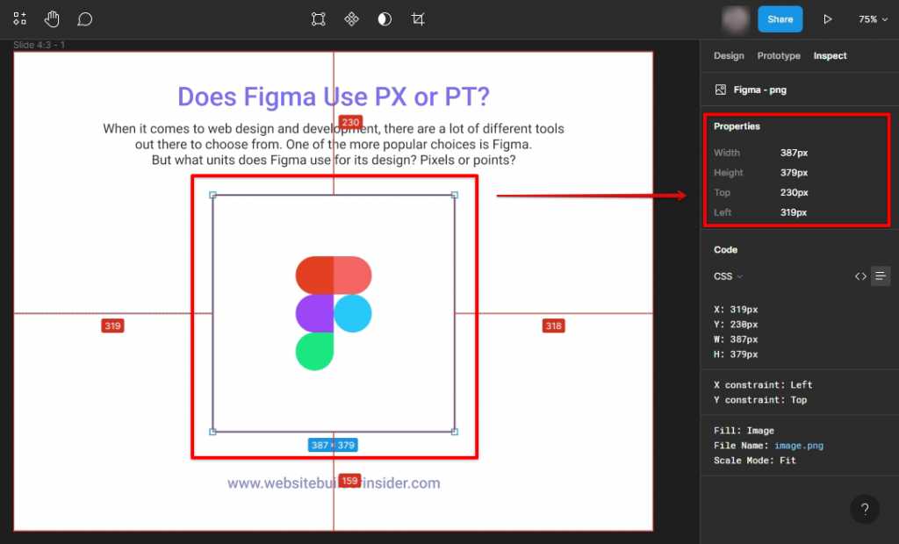
Task: Switch code panel to table view
Action: coord(860,276)
